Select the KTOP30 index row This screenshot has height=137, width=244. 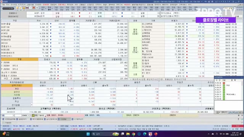pyautogui.click(x=64, y=33)
